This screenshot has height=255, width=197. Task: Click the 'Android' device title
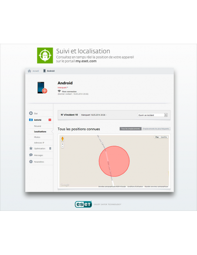coord(65,83)
